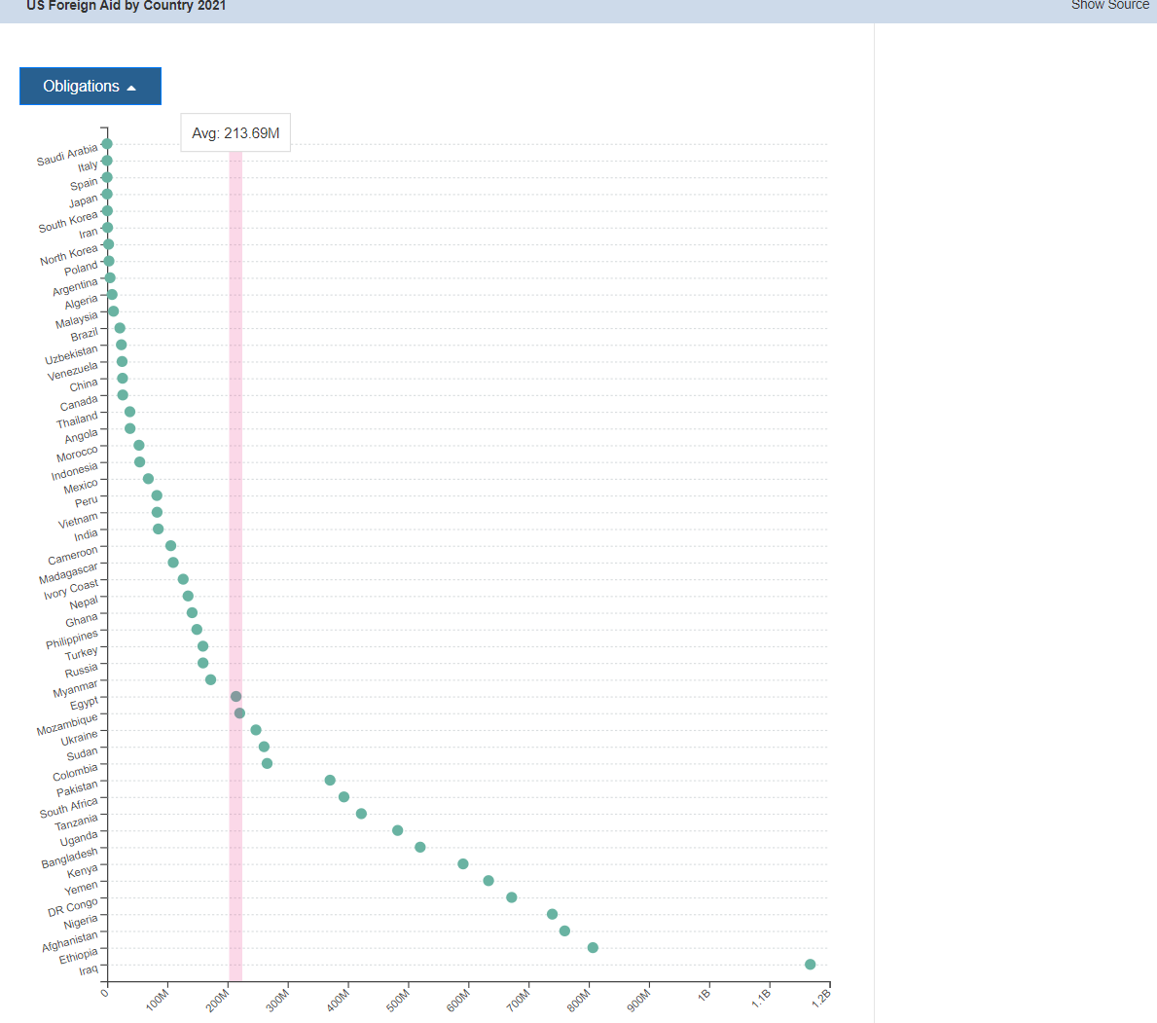Click the Malaysia axis label
This screenshot has width=1157, height=1023.
77,320
